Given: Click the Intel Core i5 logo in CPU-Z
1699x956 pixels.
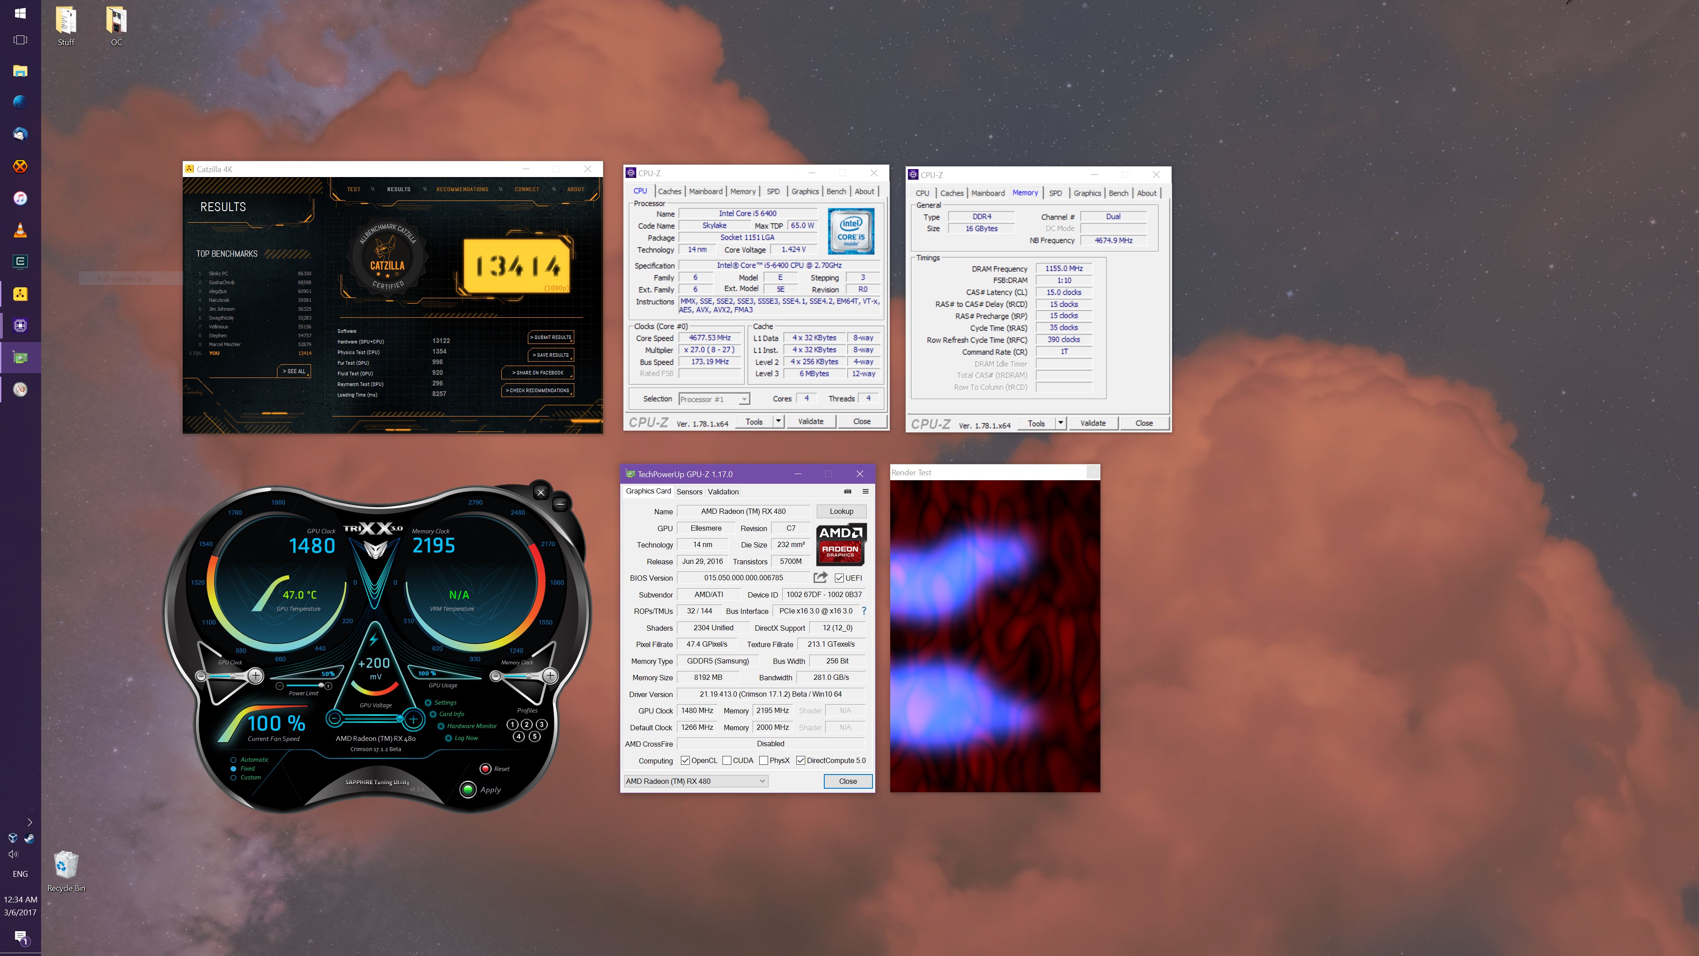Looking at the screenshot, I should tap(851, 231).
